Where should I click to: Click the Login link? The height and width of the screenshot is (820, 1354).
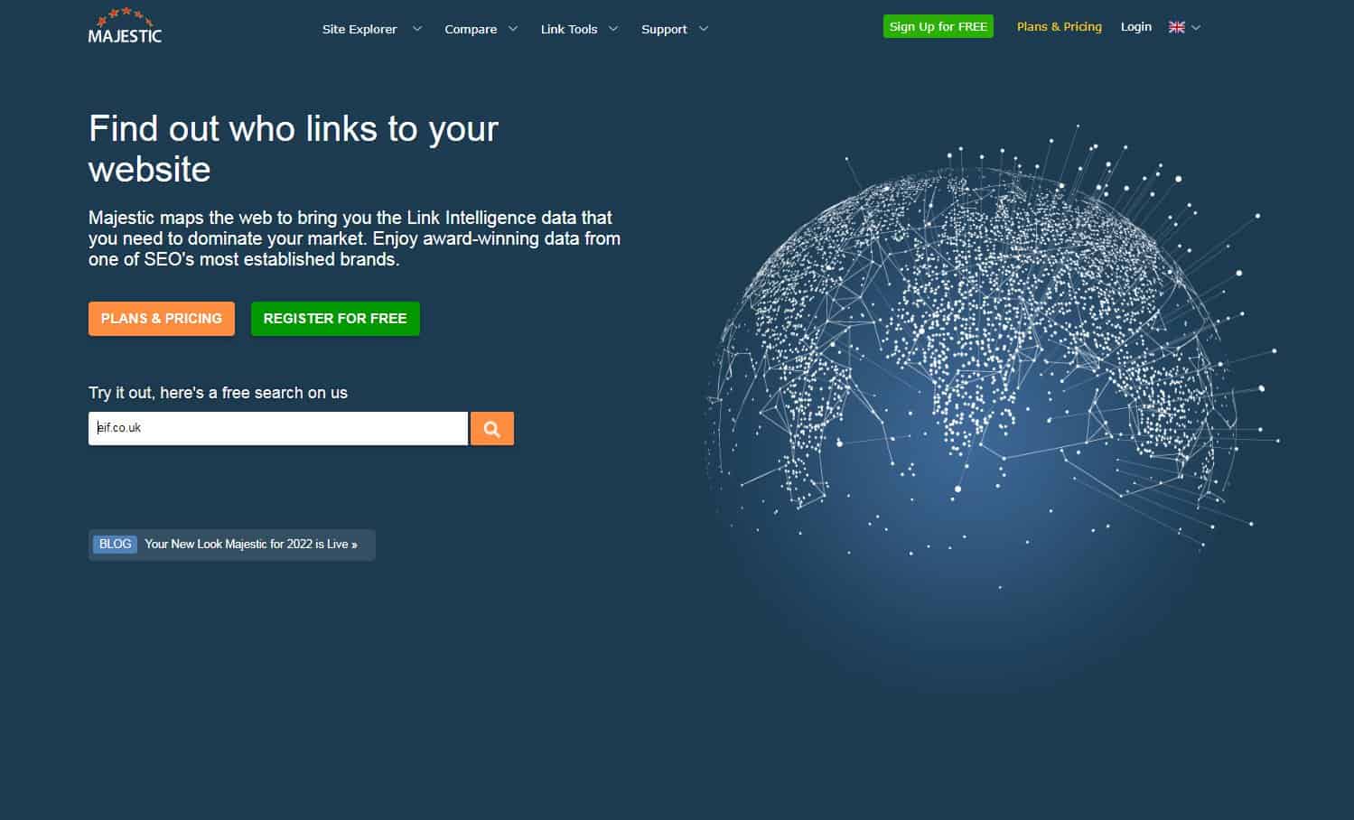tap(1136, 26)
